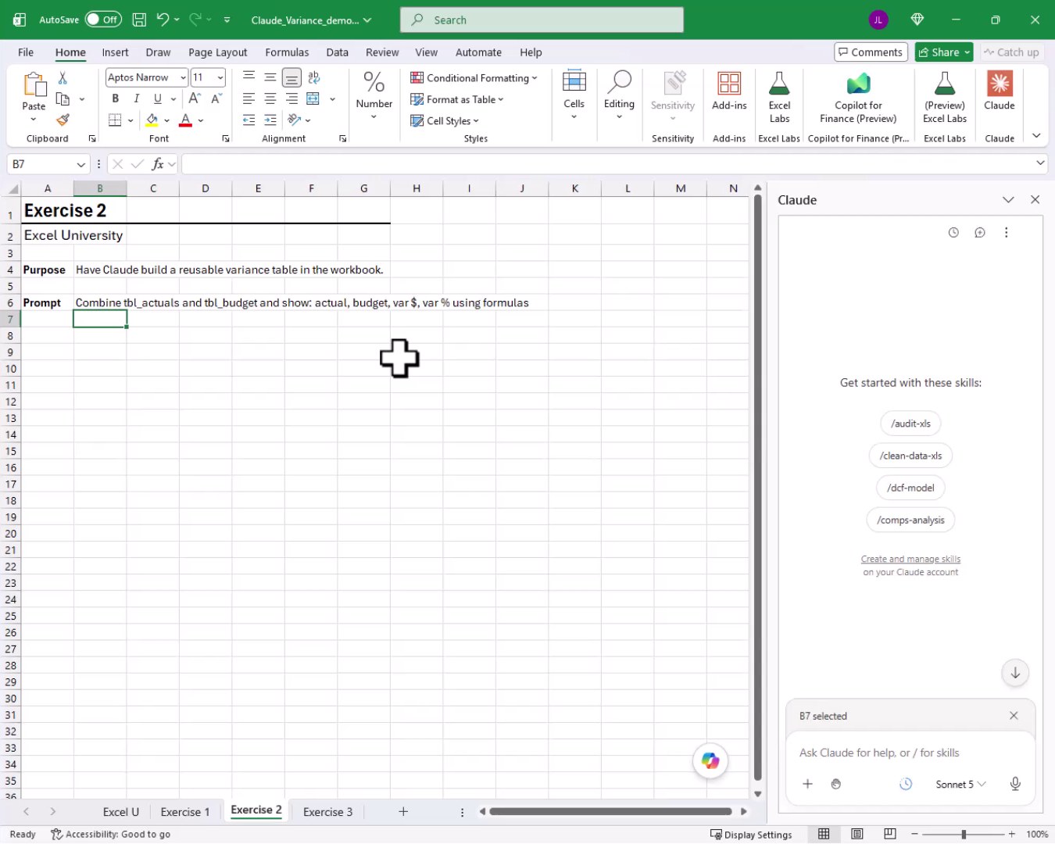Open chat history clock icon in Claude pane
Screen dimensions: 1055x844
point(953,232)
